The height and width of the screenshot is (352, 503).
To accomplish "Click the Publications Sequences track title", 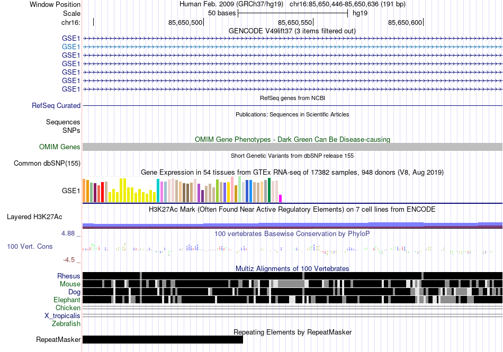I will 292,114.
